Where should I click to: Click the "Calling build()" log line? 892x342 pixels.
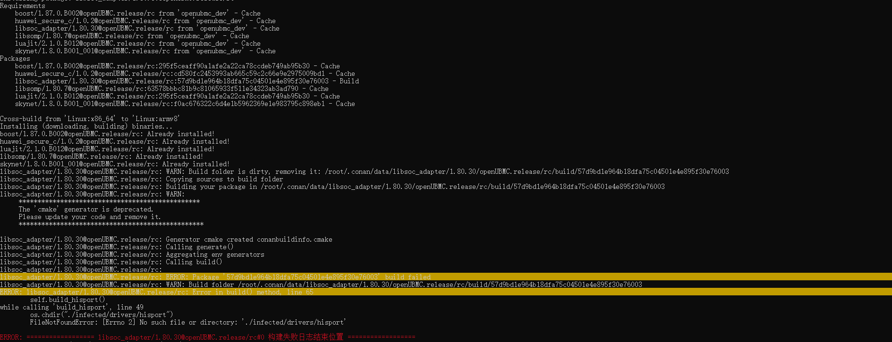(x=194, y=262)
